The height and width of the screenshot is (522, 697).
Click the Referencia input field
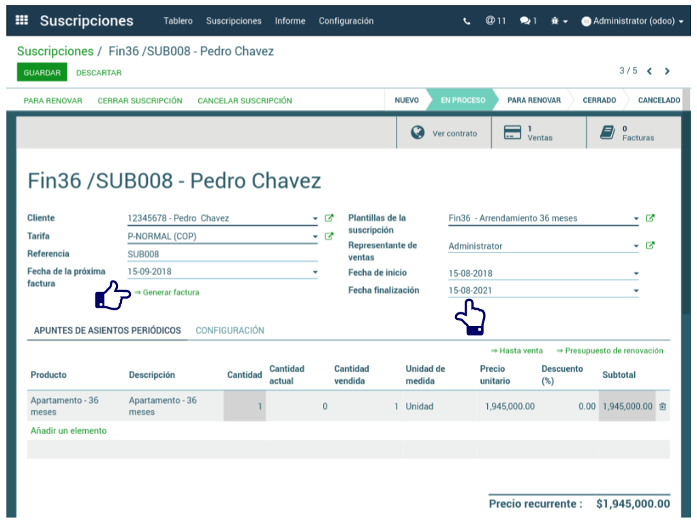point(221,254)
